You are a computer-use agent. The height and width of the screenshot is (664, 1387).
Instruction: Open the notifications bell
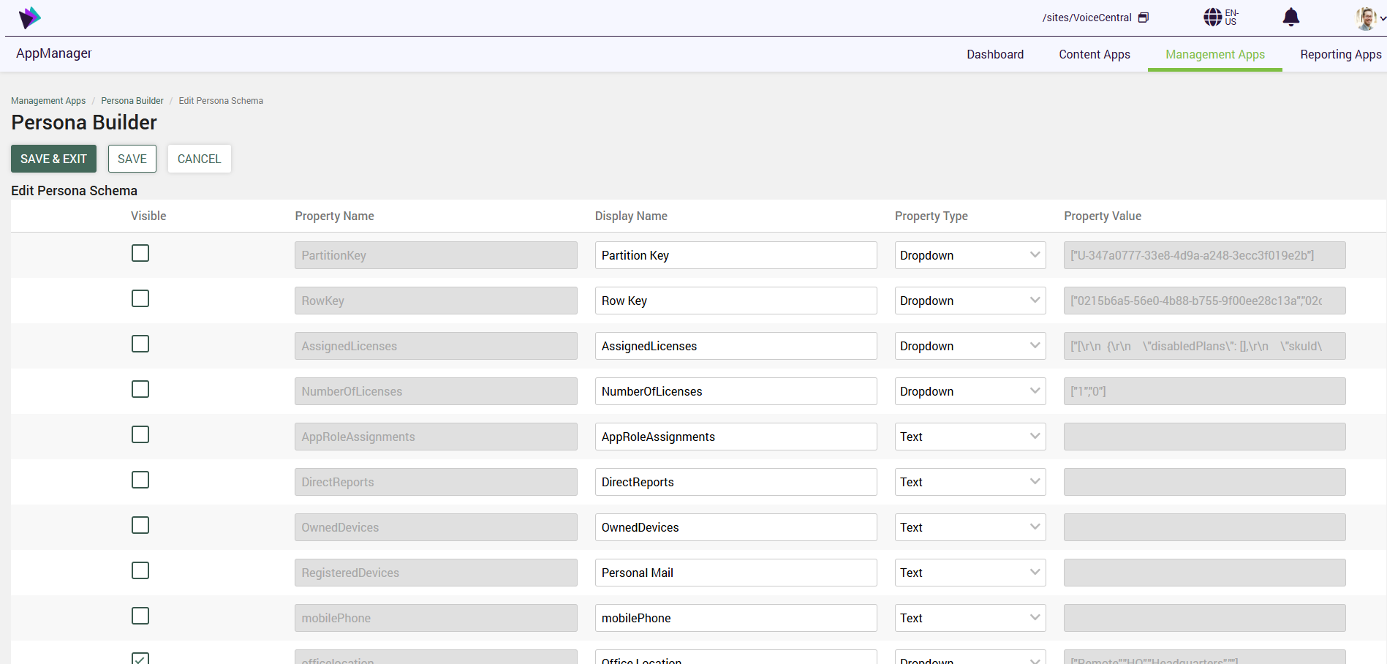coord(1290,18)
